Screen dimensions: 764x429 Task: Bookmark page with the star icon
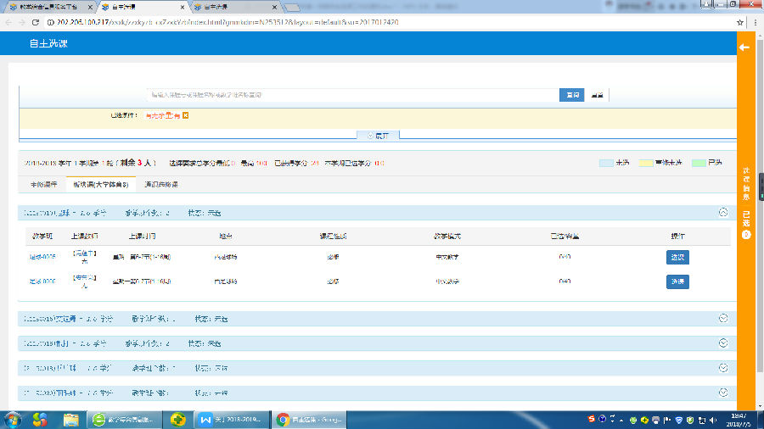(740, 22)
